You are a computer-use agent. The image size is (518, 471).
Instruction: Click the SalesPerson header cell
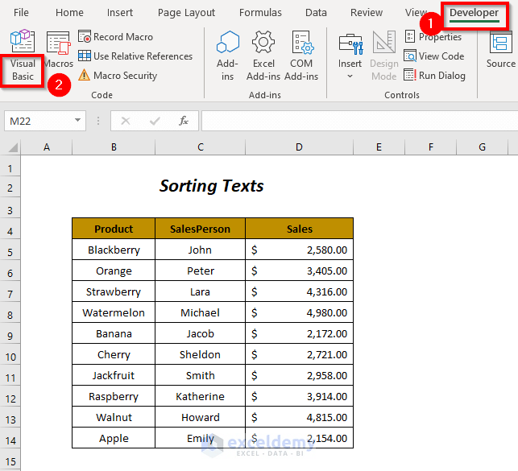201,229
